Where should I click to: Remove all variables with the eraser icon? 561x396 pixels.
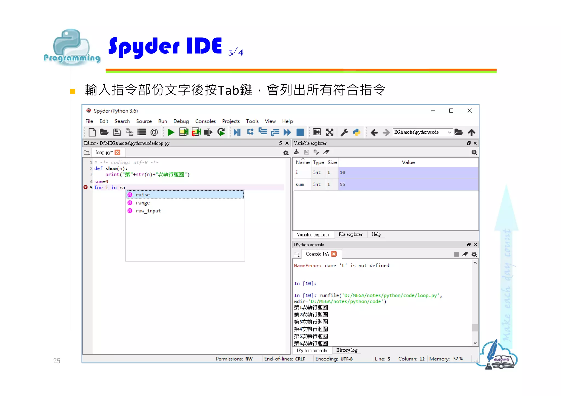(x=327, y=152)
